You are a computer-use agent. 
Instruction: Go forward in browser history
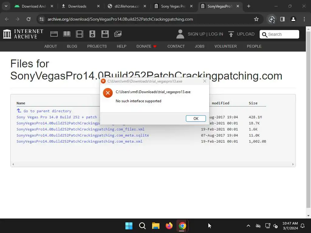(18, 19)
